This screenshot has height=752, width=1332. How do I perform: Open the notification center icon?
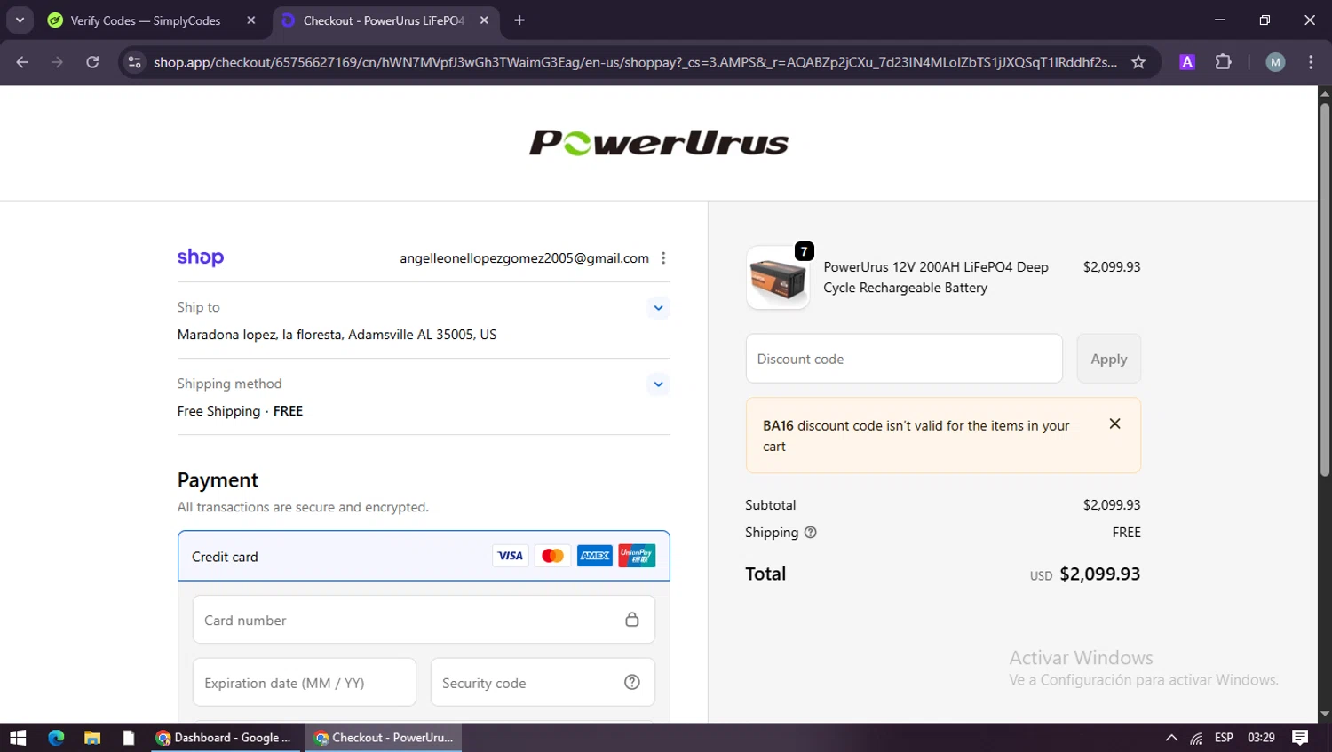tap(1300, 738)
